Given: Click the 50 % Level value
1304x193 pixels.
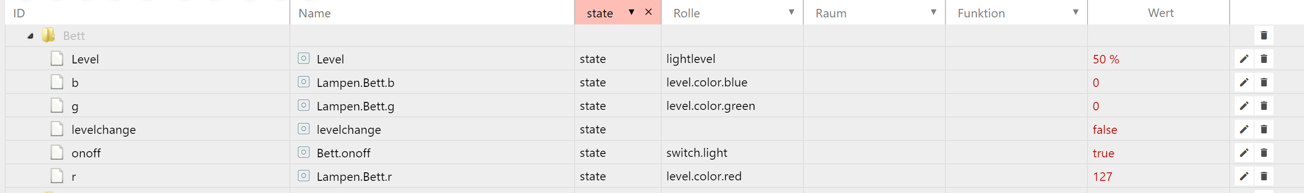Looking at the screenshot, I should [1105, 59].
